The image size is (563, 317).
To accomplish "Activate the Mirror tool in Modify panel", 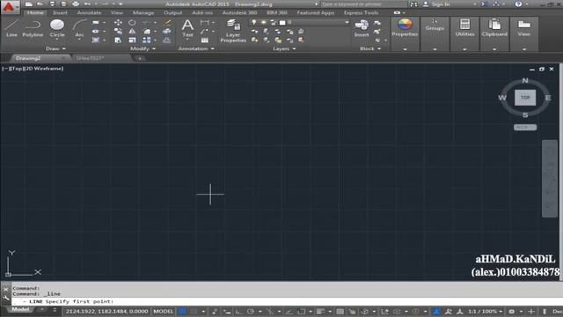I will pyautogui.click(x=132, y=32).
